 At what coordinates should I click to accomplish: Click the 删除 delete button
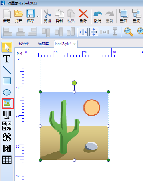click(83, 16)
